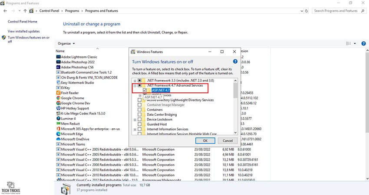Go up one level with up arrow
The width and height of the screenshot is (369, 195).
pos(25,11)
